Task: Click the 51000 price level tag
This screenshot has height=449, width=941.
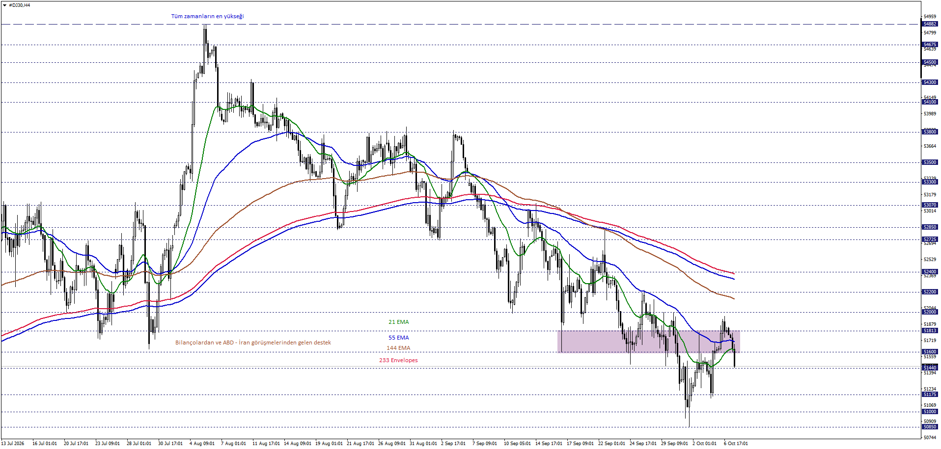Action: tap(930, 412)
